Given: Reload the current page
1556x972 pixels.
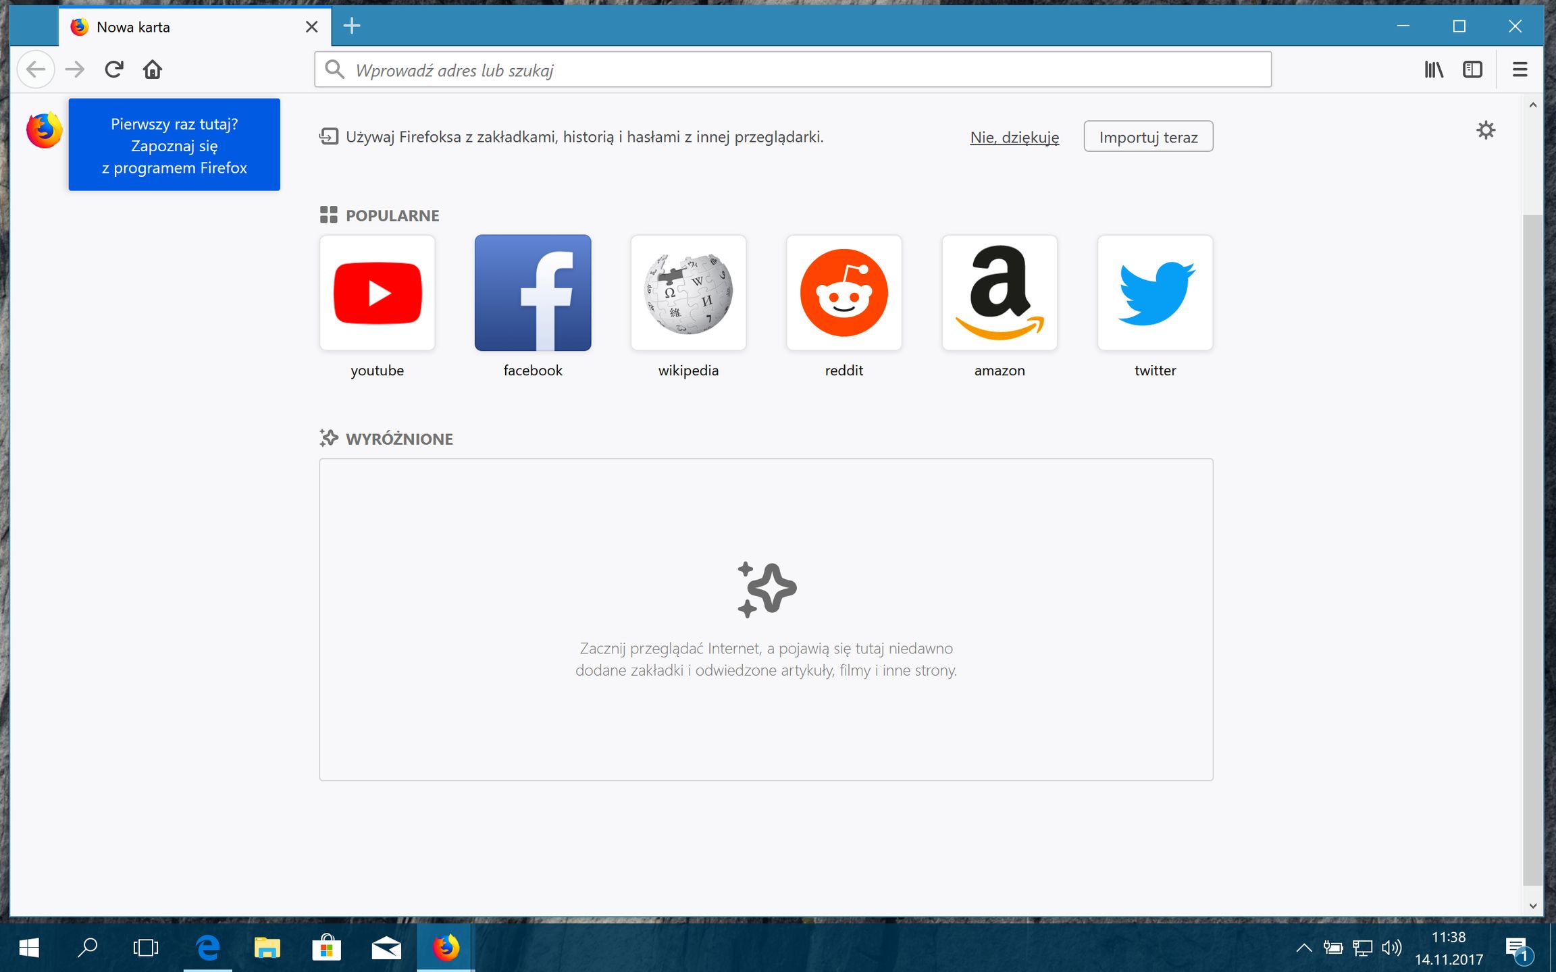Looking at the screenshot, I should pyautogui.click(x=113, y=69).
